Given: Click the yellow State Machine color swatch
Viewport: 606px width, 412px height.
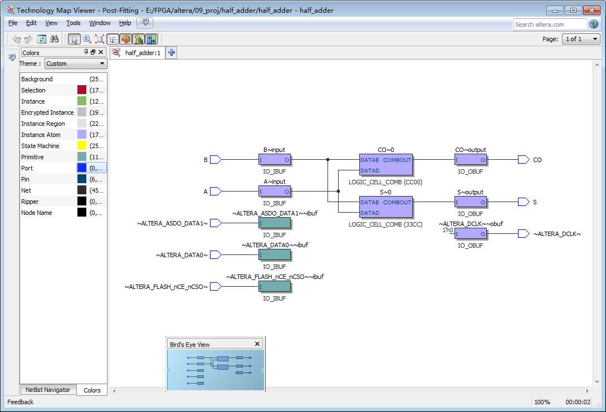Looking at the screenshot, I should [x=82, y=146].
